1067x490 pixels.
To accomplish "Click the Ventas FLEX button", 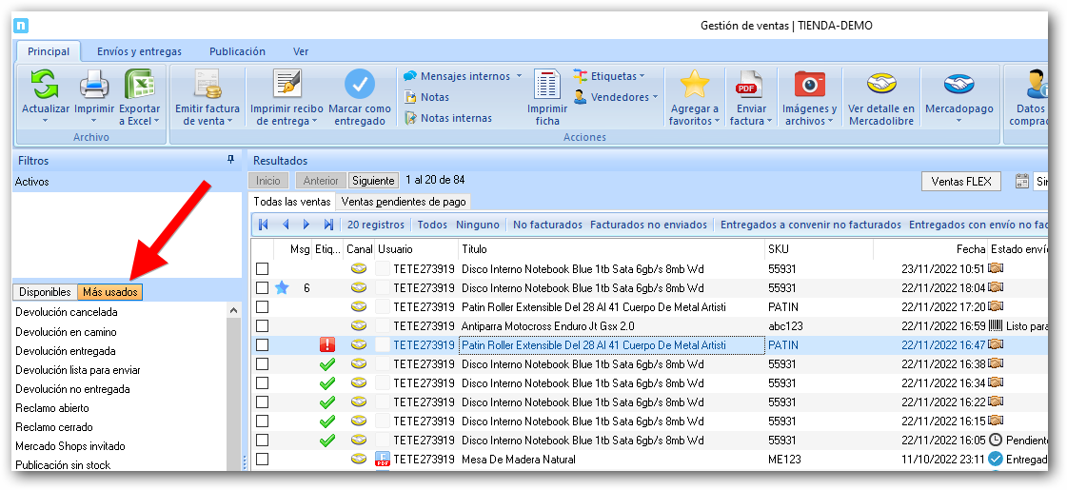I will [960, 182].
